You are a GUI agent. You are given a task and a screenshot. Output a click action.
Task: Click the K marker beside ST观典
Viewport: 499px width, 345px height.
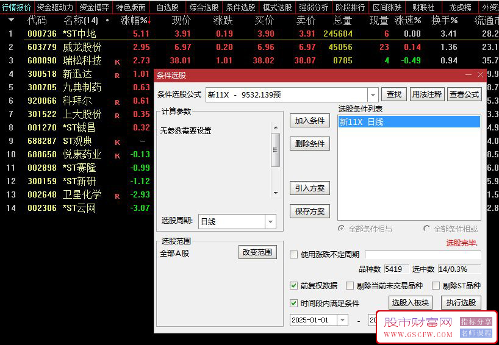click(x=118, y=142)
